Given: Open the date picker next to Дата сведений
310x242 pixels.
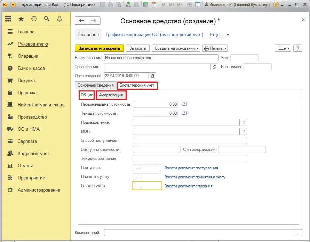Looking at the screenshot, I should click(x=152, y=76).
